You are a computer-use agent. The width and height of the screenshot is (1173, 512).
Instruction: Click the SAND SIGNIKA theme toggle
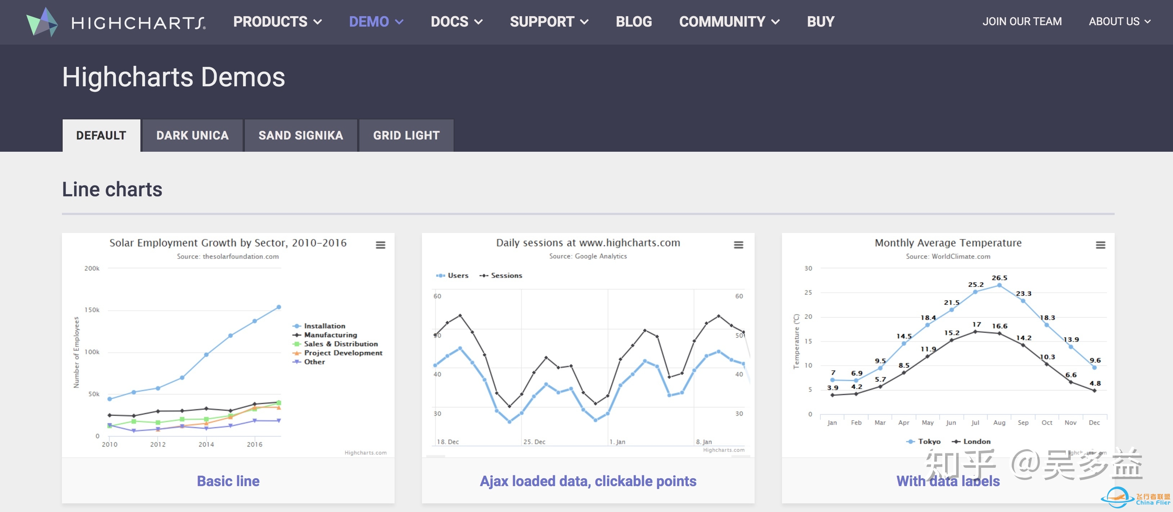coord(301,135)
